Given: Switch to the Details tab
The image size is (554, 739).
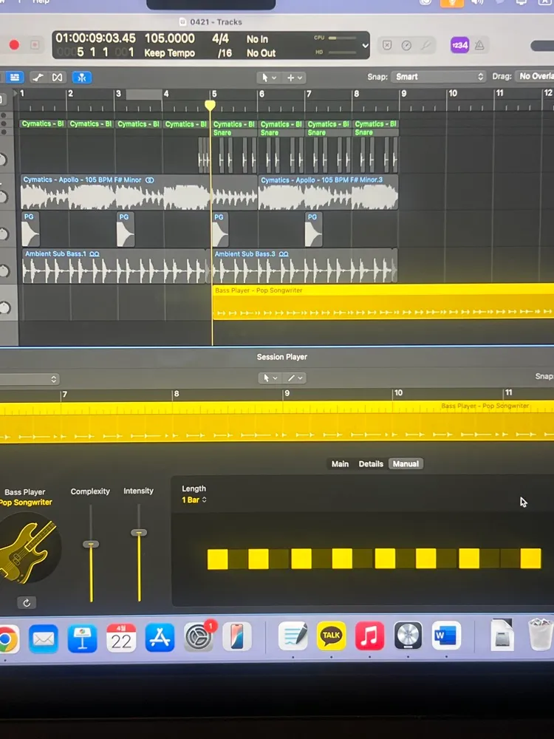Looking at the screenshot, I should (371, 464).
